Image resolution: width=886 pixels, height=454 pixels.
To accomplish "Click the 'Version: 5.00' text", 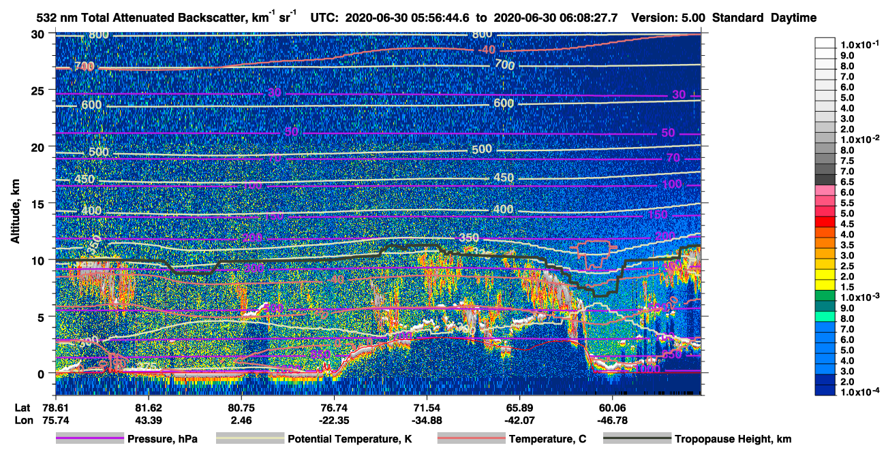I will point(669,18).
